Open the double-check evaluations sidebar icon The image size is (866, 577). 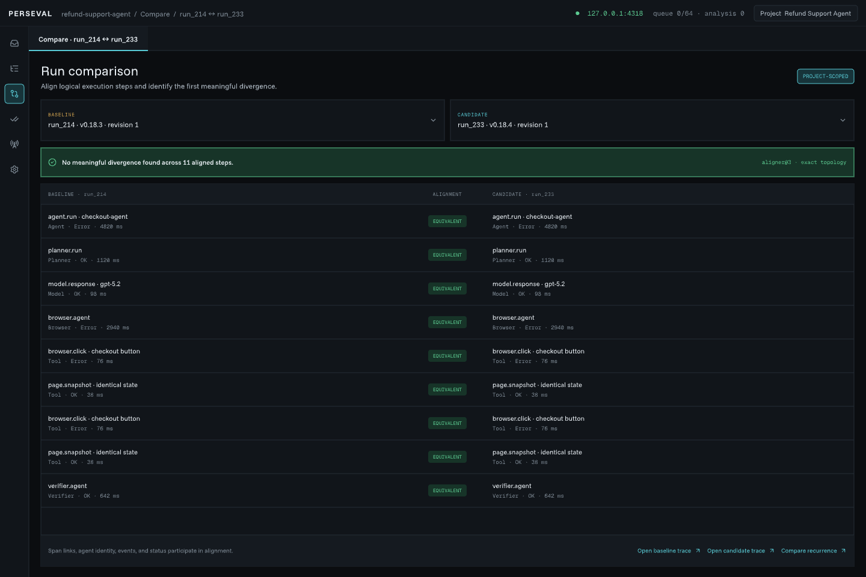[14, 119]
